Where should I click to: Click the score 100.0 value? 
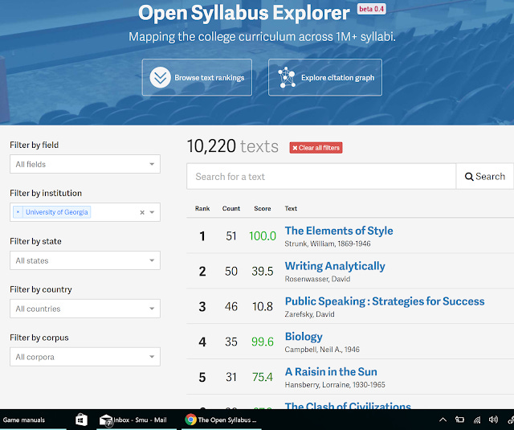point(263,236)
